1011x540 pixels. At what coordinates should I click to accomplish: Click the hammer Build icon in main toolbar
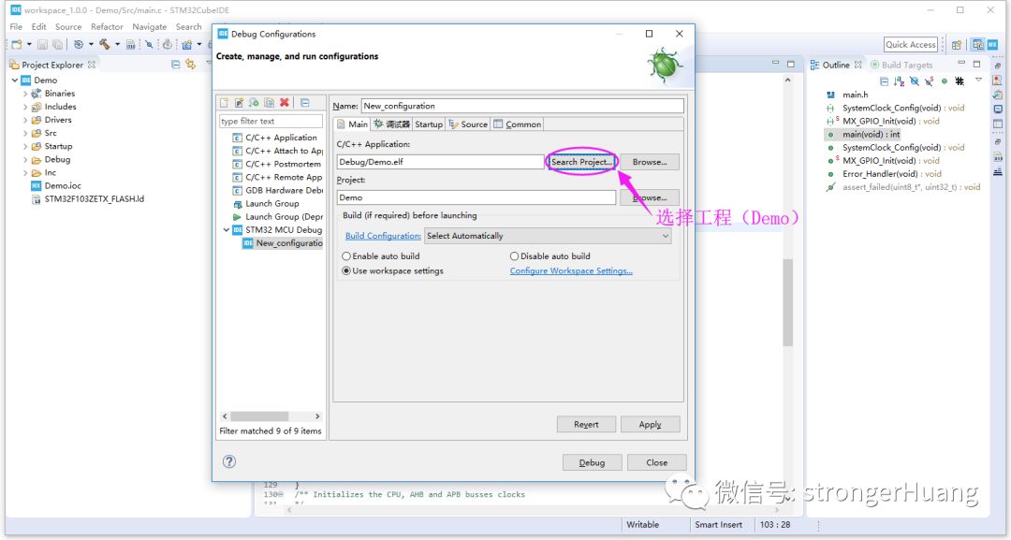tap(105, 45)
